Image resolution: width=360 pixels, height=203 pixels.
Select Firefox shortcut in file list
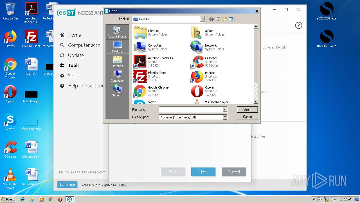click(203, 76)
